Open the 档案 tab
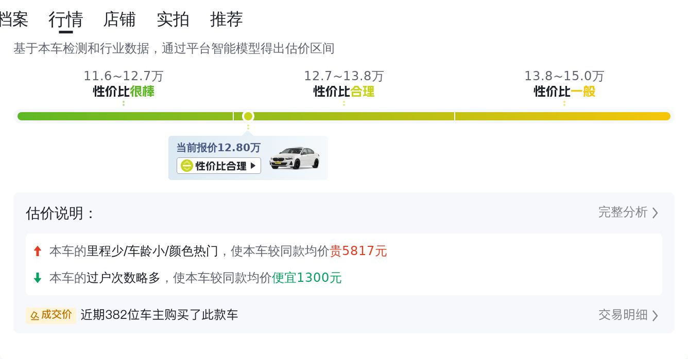Screen dimensions: 688x359 coord(13,20)
